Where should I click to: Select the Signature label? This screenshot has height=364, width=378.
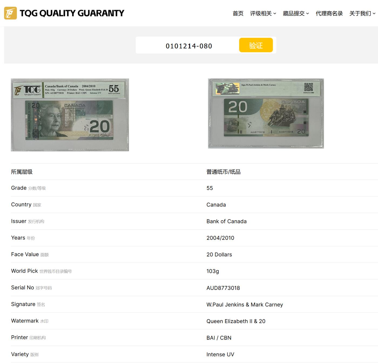tap(23, 304)
